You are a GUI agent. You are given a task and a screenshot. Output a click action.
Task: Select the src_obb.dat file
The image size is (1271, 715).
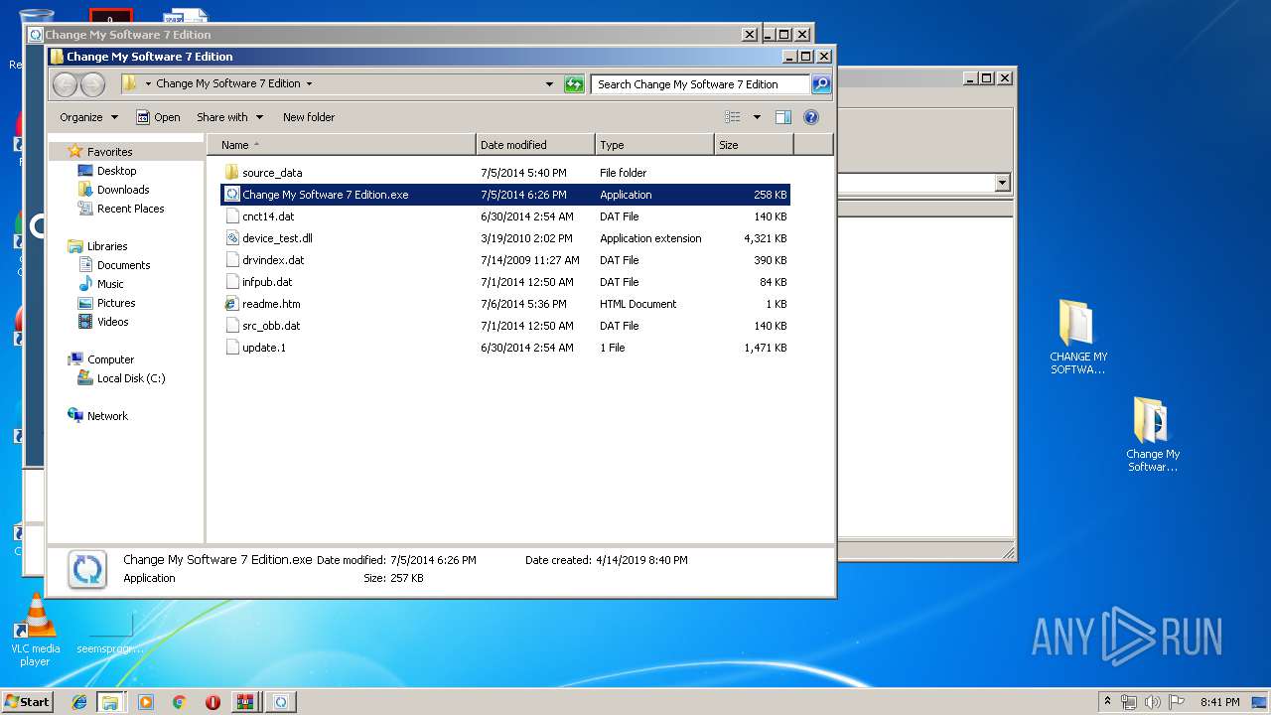(505, 326)
